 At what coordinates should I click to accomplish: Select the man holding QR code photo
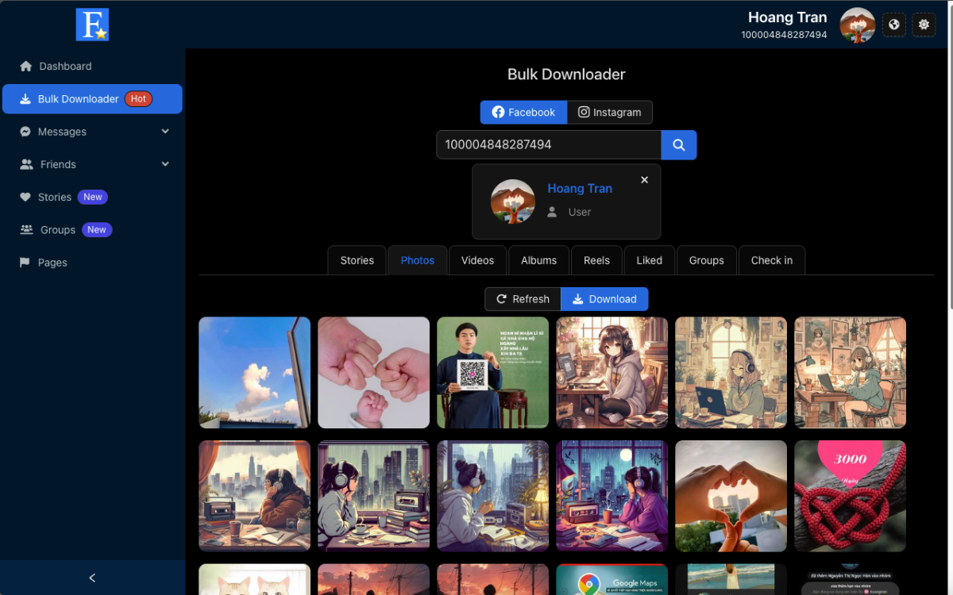pyautogui.click(x=492, y=373)
